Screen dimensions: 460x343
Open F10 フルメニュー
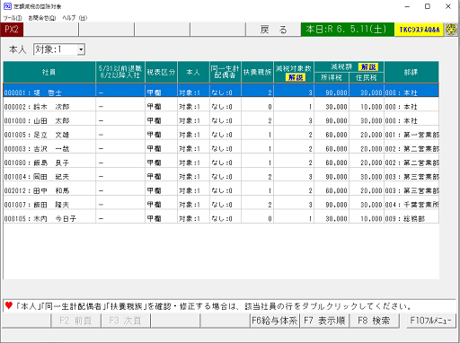click(430, 321)
